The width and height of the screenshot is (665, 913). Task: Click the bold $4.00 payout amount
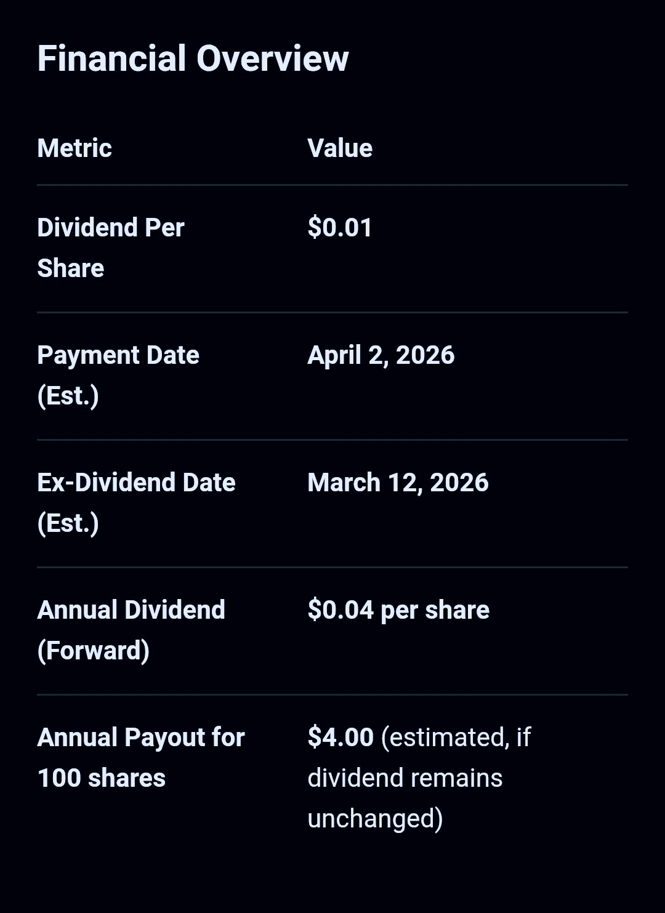click(341, 738)
